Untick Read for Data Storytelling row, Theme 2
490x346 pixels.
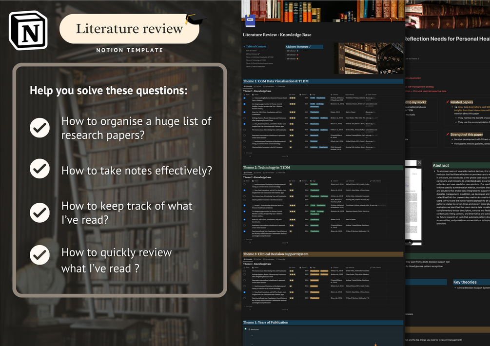[244, 231]
